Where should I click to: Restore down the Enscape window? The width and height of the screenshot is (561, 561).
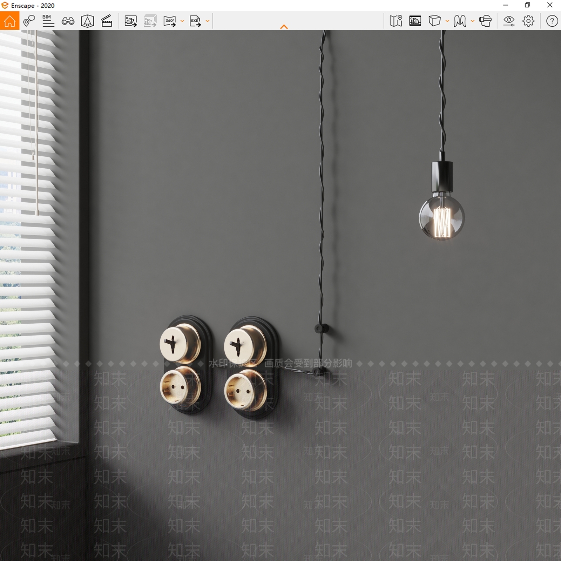coord(527,5)
